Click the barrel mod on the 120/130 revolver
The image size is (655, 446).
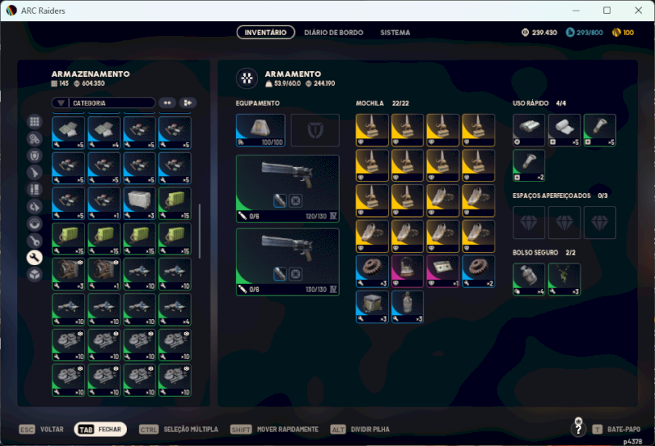tap(280, 200)
